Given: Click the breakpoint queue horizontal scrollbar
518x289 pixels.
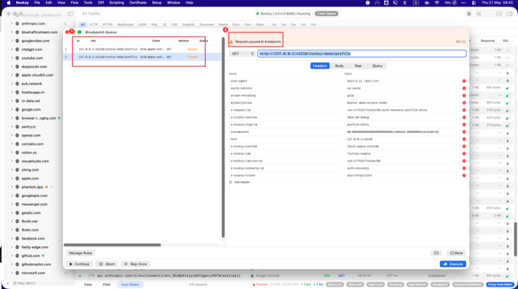Looking at the screenshot, I should [x=112, y=245].
